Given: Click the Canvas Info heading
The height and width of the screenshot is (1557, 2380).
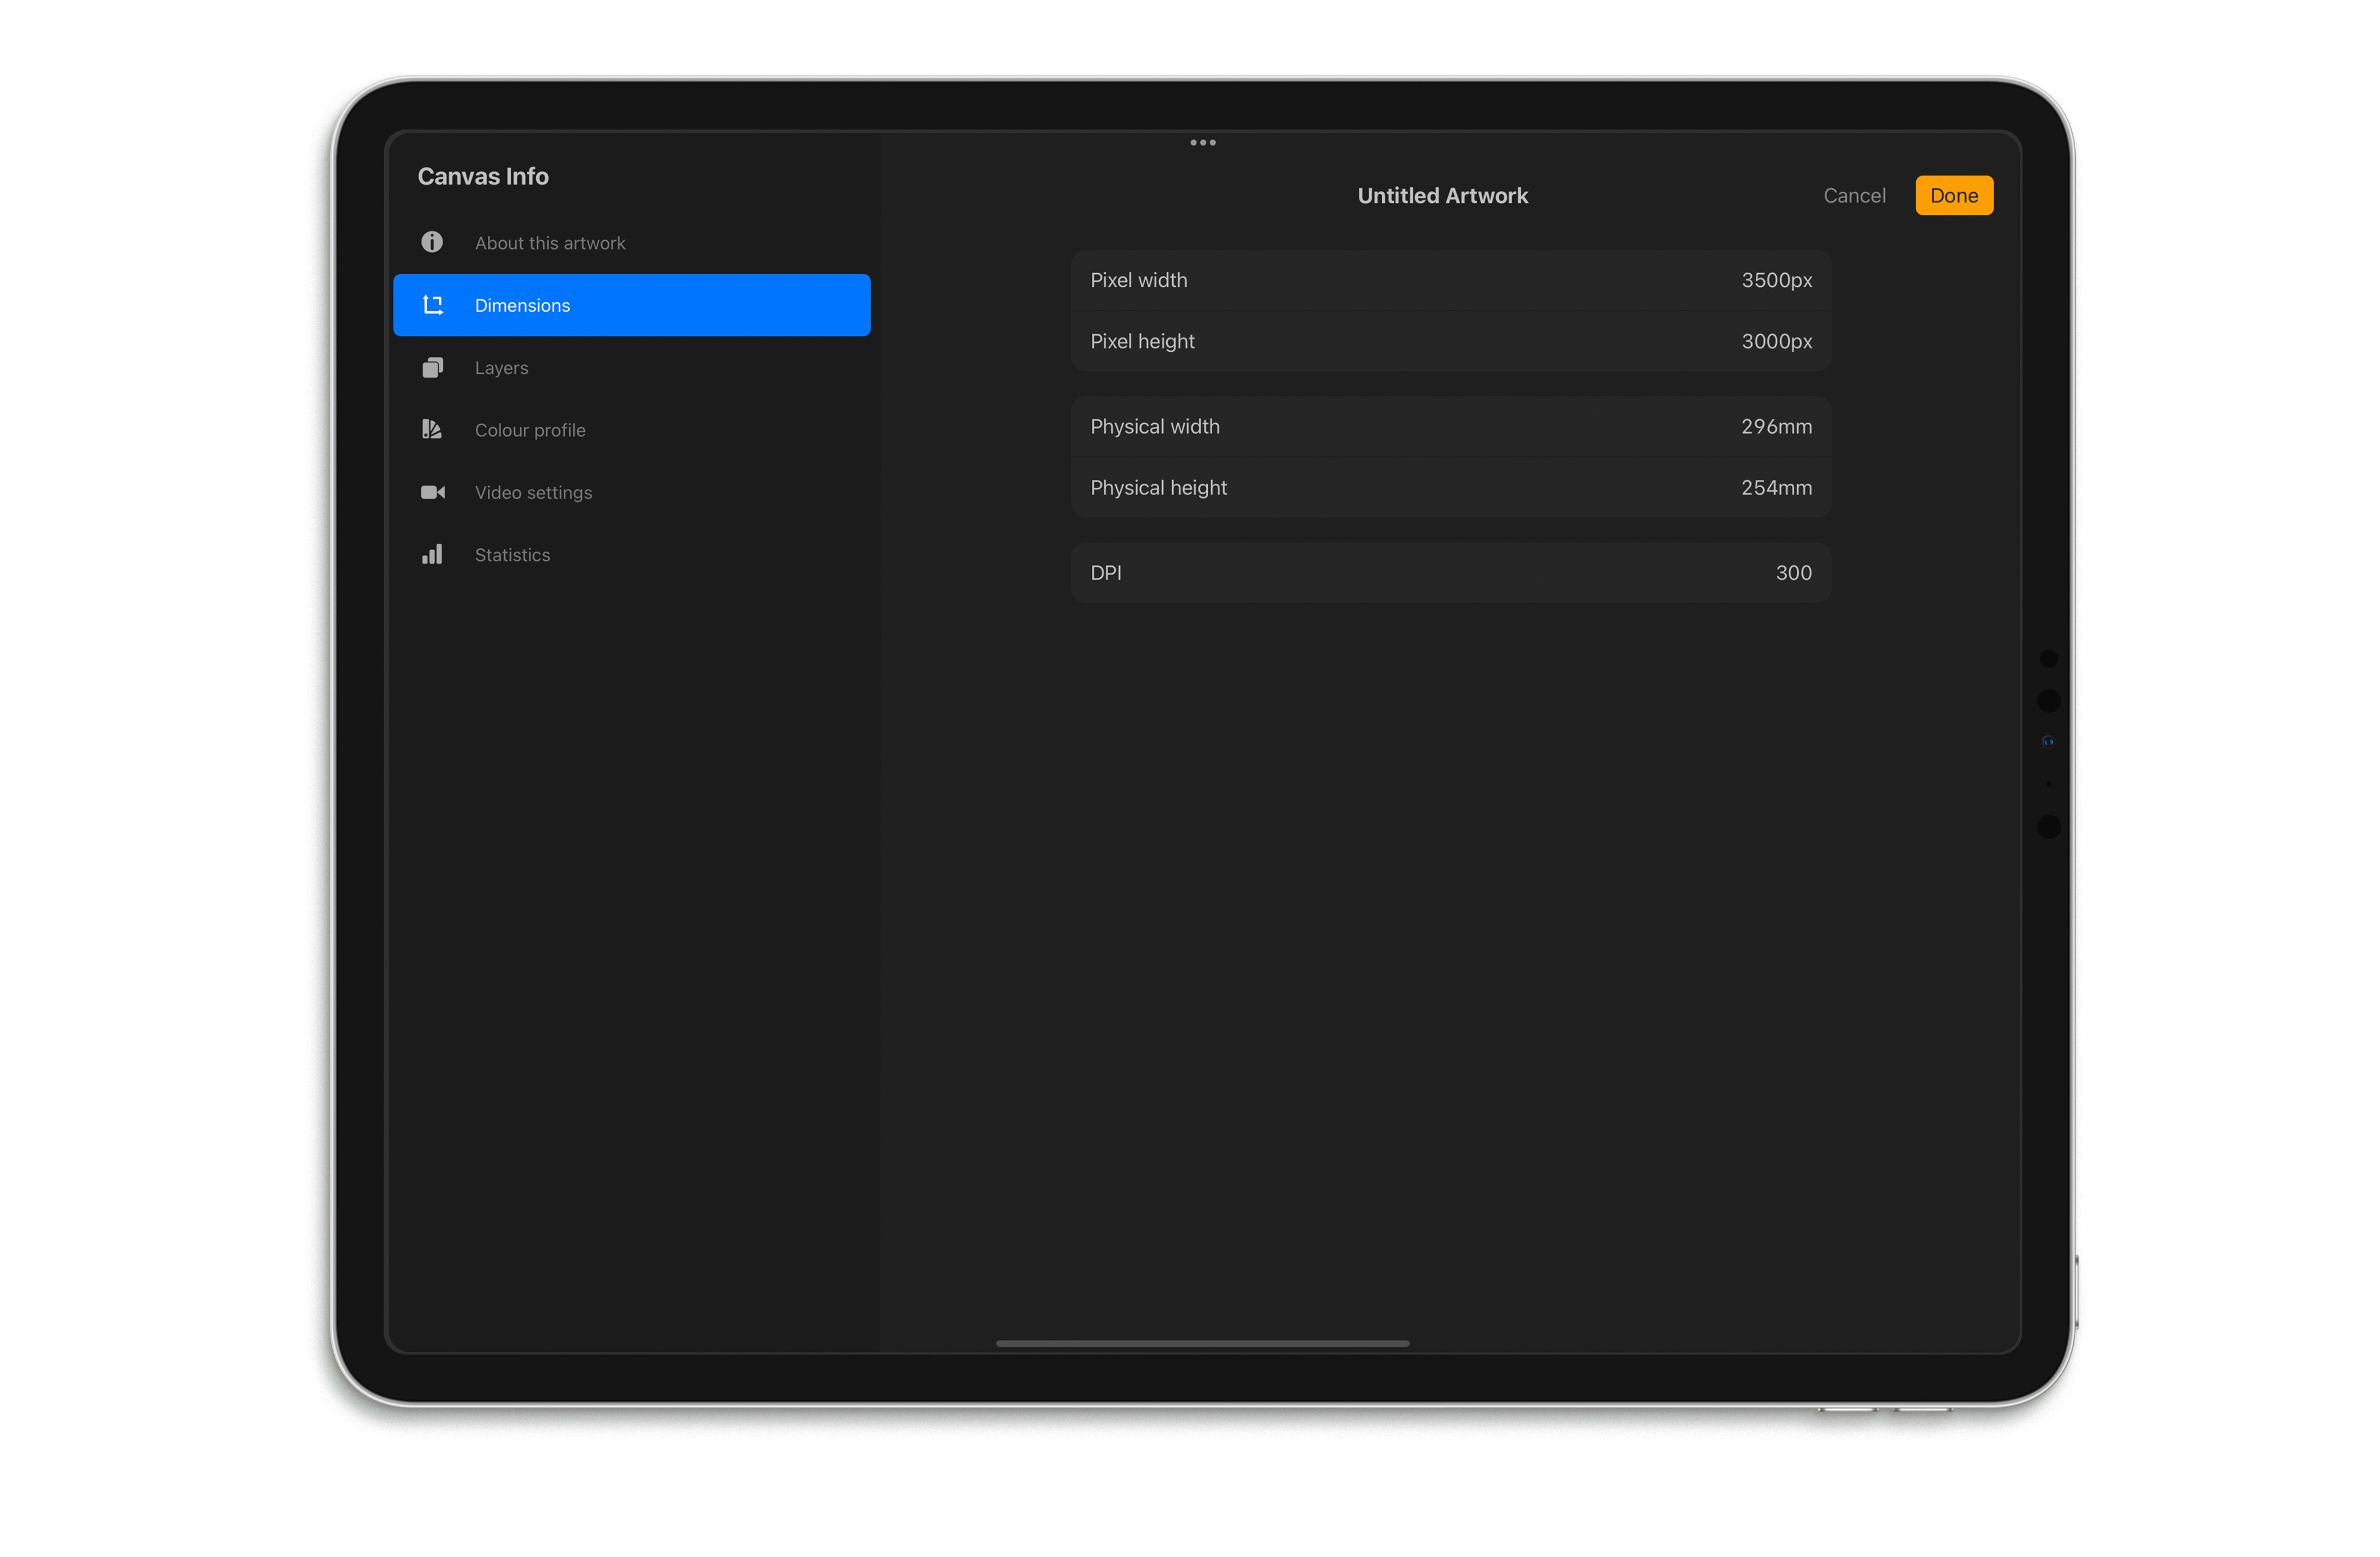Looking at the screenshot, I should click(483, 176).
